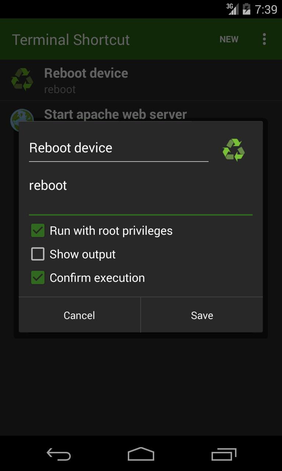Tap the Reboot device list recycle icon
Image resolution: width=282 pixels, height=471 pixels.
tap(22, 79)
